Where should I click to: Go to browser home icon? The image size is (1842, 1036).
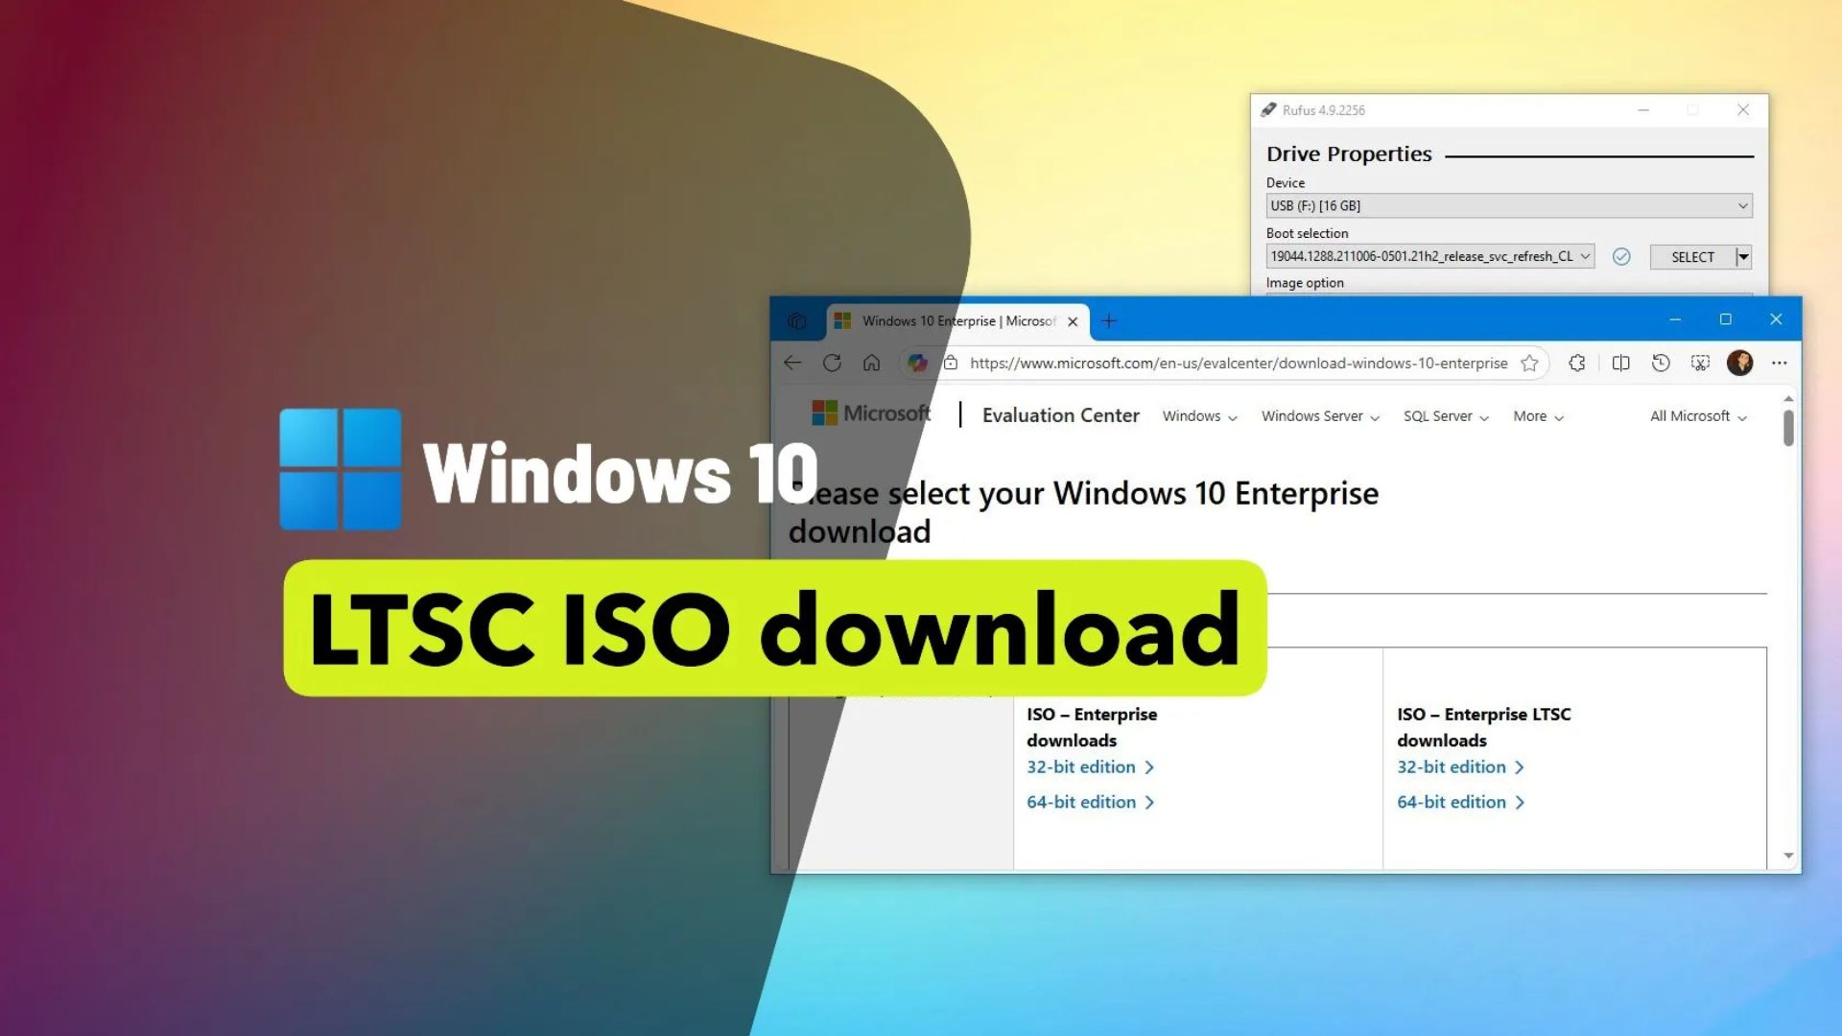[871, 363]
